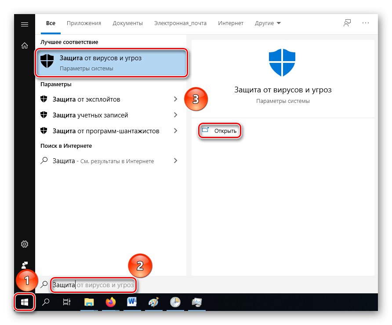Switch to the Интернет tab
The width and height of the screenshot is (392, 325).
[x=231, y=23]
